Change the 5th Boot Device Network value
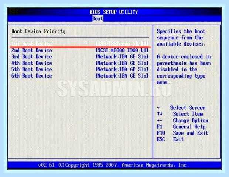229x177 pixels. tap(122, 69)
